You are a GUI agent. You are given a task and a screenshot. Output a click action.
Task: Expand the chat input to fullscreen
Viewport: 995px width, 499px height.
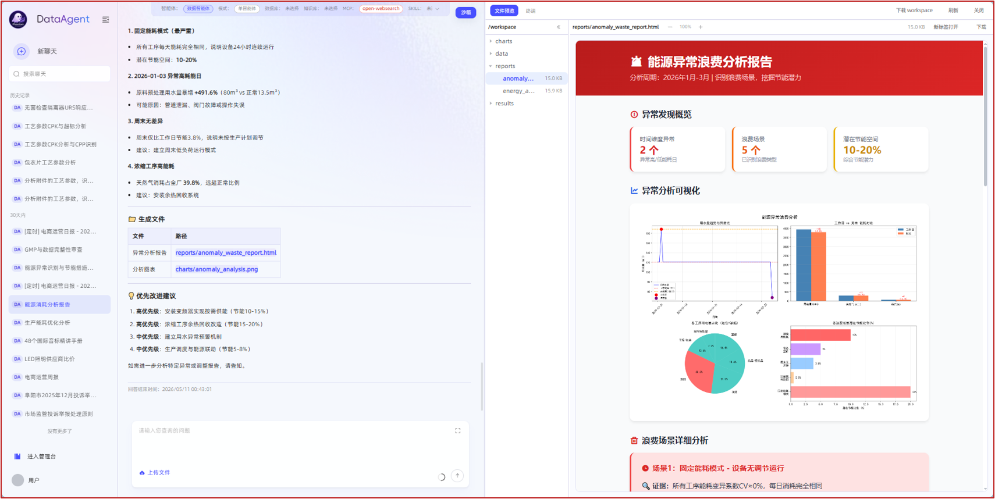click(458, 431)
